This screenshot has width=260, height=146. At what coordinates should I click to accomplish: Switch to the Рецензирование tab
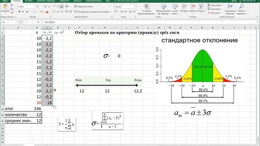point(93,1)
